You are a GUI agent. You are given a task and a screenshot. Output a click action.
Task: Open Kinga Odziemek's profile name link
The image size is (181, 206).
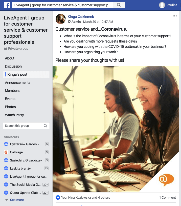point(81,17)
